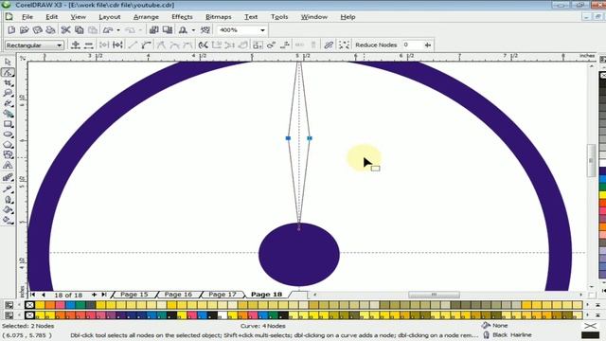The image size is (606, 341).
Task: Click the Undo arrow icon
Action: (x=108, y=29)
